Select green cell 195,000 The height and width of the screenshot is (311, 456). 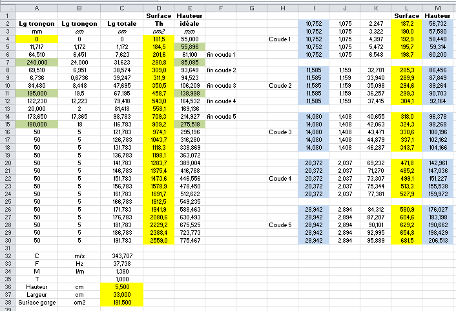coord(37,93)
